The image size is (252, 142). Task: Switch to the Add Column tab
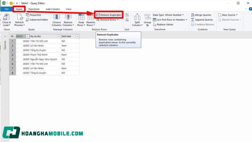53,9
